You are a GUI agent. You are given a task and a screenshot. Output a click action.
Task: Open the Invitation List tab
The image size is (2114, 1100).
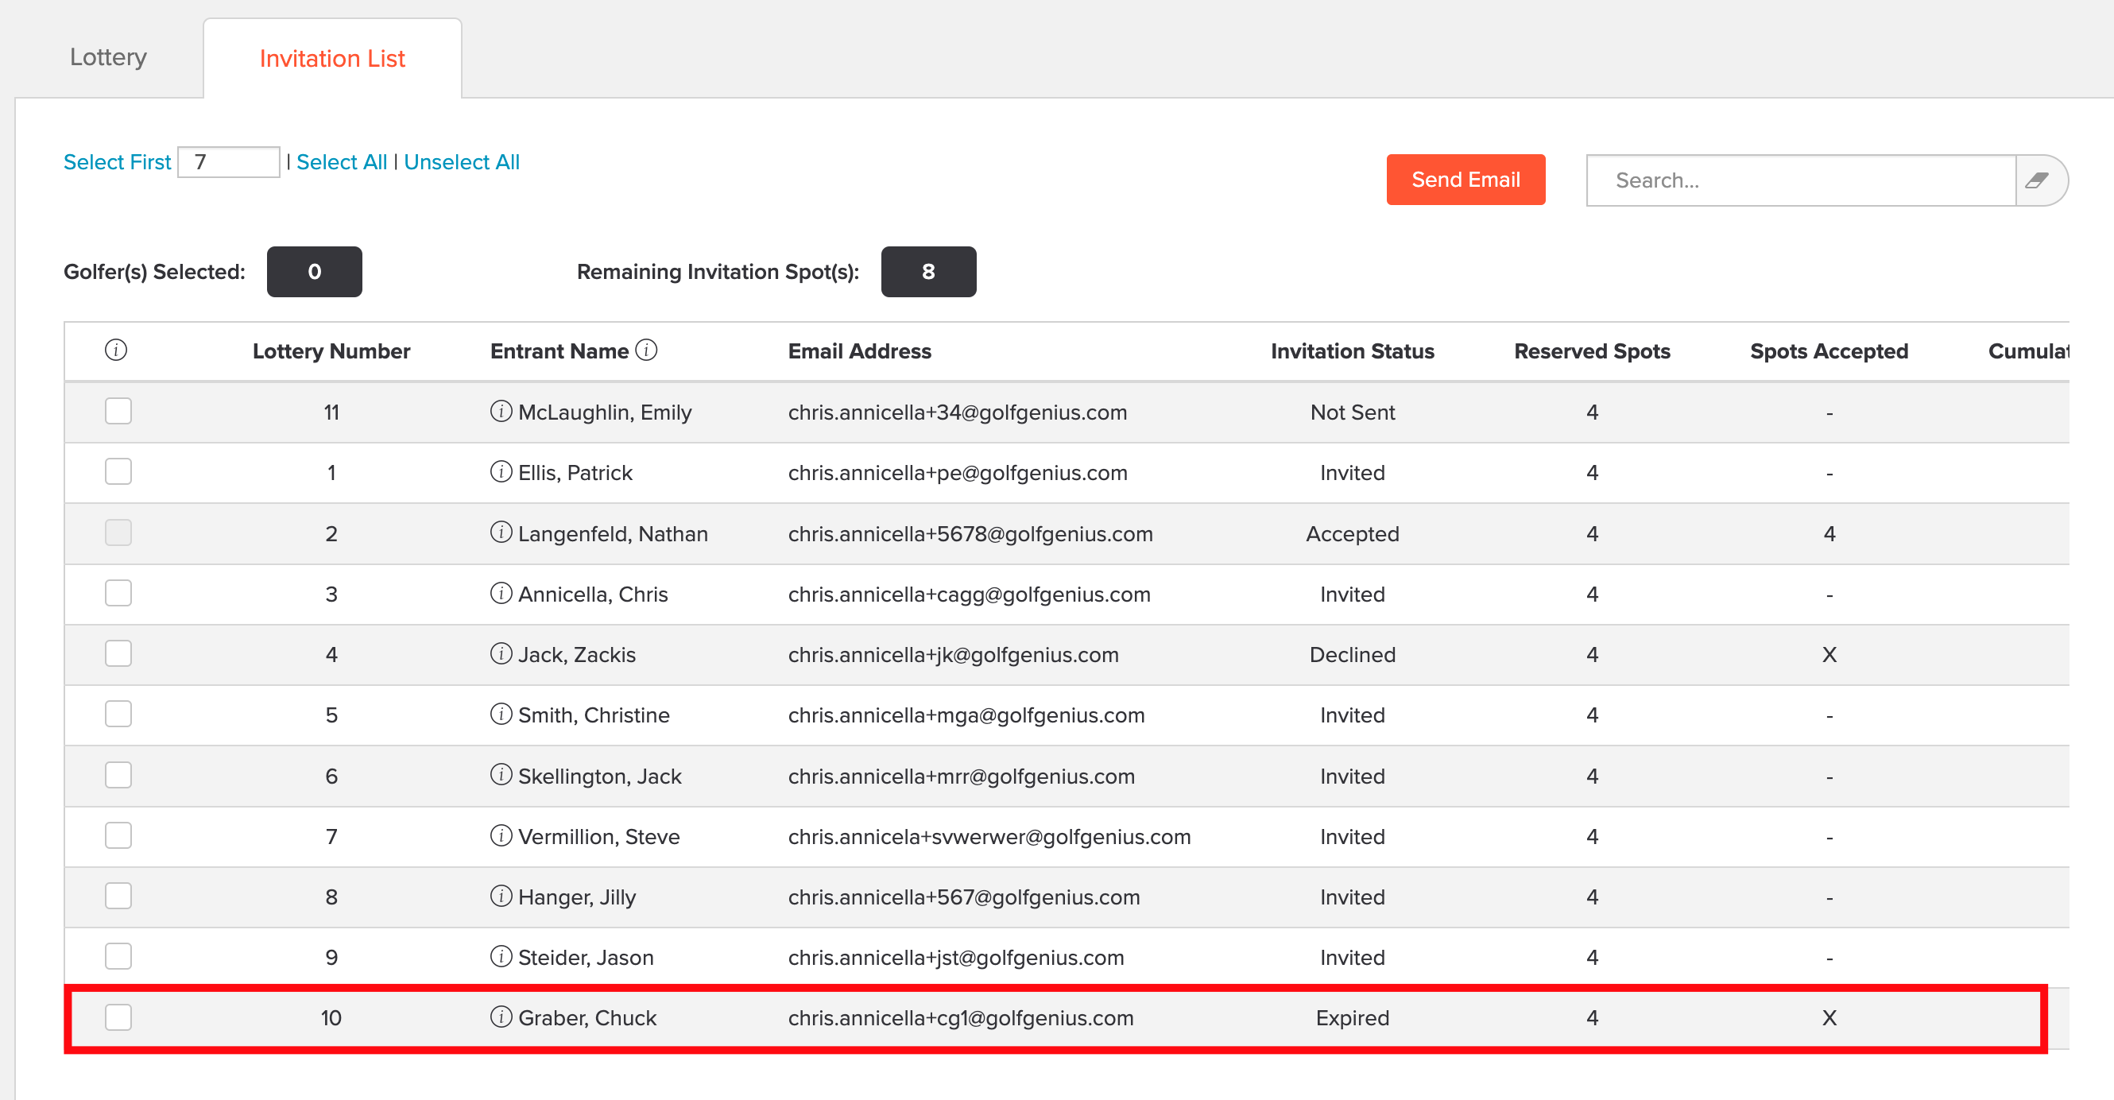click(x=331, y=59)
